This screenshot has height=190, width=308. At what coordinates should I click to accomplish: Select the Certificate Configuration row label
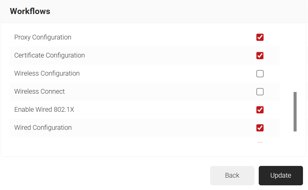point(49,55)
